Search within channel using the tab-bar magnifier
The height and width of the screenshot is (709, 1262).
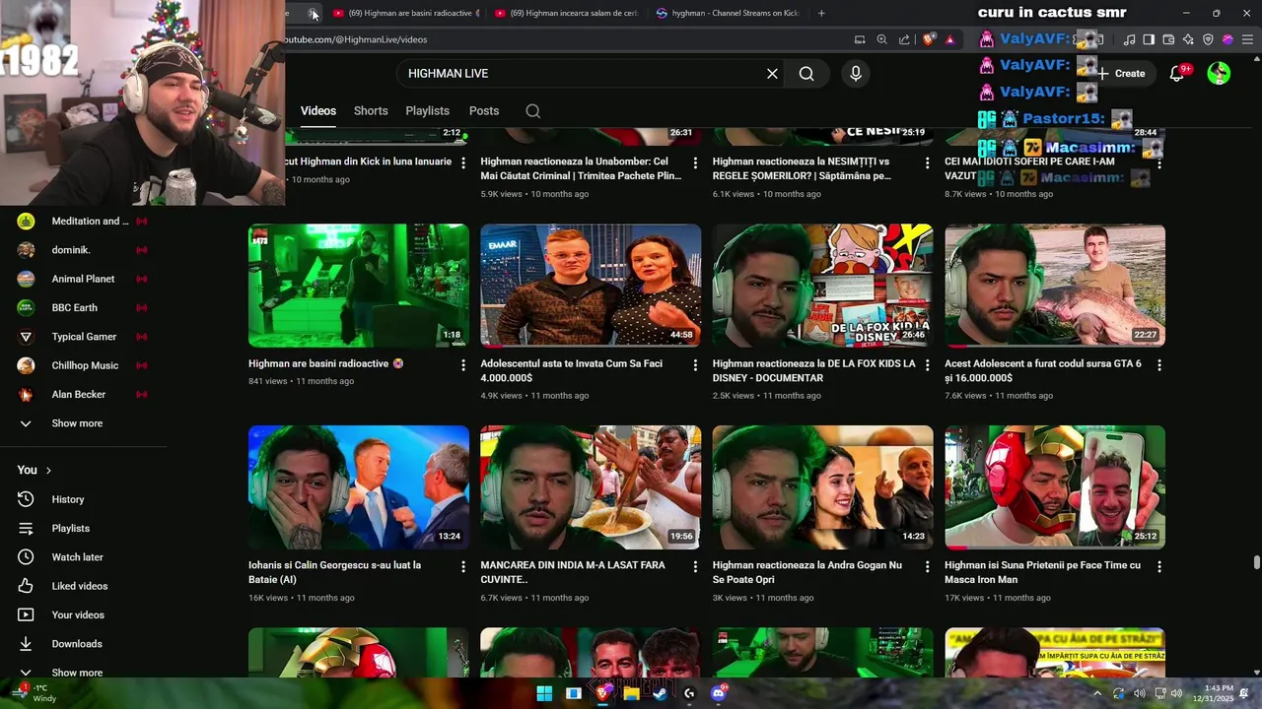coord(533,111)
